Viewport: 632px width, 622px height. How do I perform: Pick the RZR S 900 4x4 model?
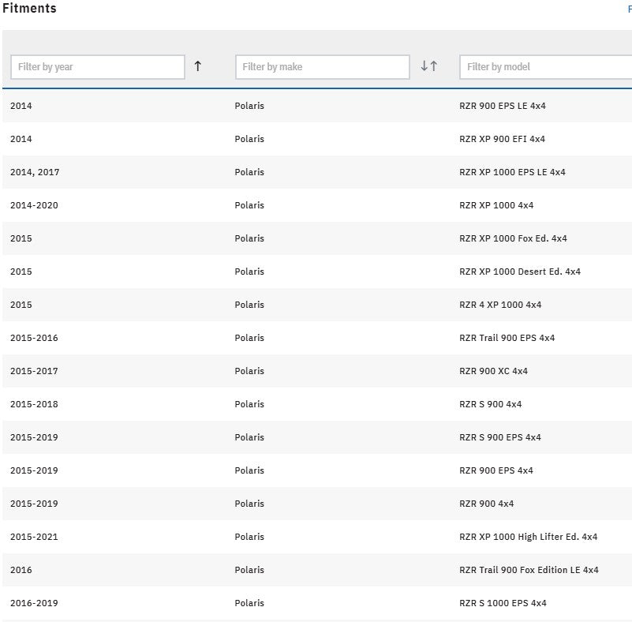491,404
